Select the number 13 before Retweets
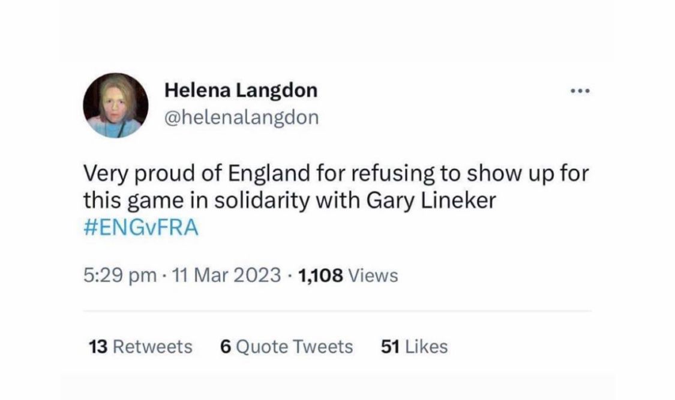This screenshot has height=400, width=675. click(x=98, y=347)
